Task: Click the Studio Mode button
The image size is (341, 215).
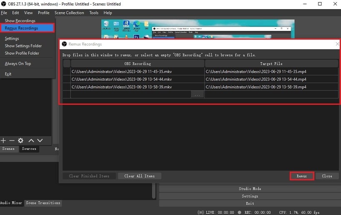Action: pyautogui.click(x=250, y=189)
